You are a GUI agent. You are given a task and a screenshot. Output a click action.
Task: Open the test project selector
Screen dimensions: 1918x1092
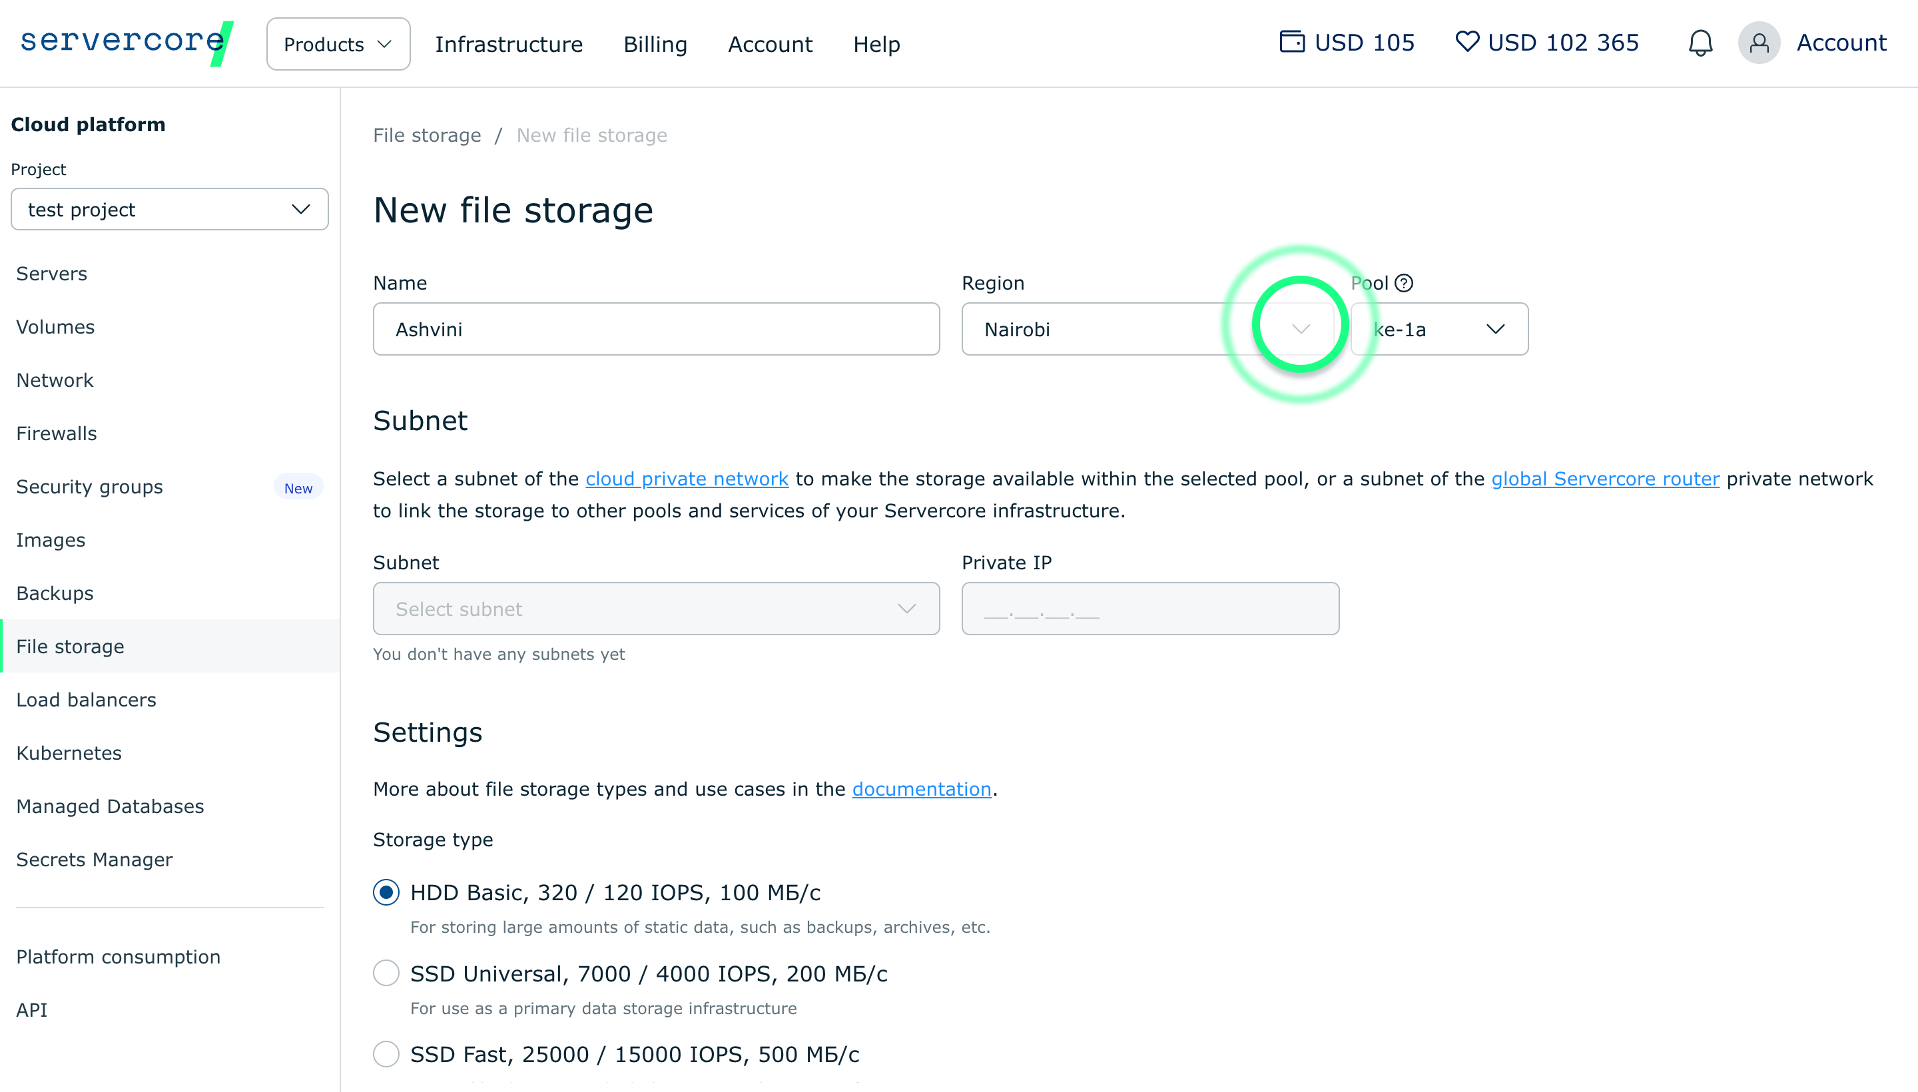[x=170, y=209]
